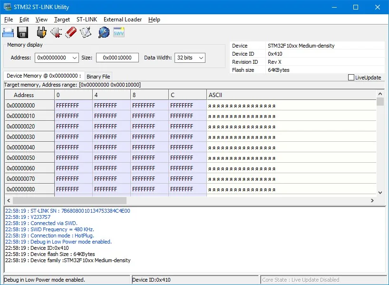Open the Data Width dropdown
The image size is (389, 285).
(201, 58)
